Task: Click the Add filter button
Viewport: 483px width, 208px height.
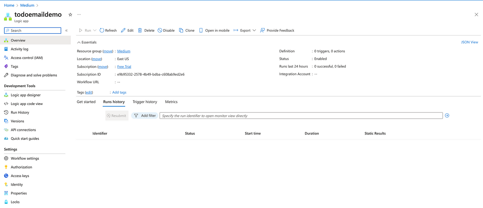Action: click(145, 116)
